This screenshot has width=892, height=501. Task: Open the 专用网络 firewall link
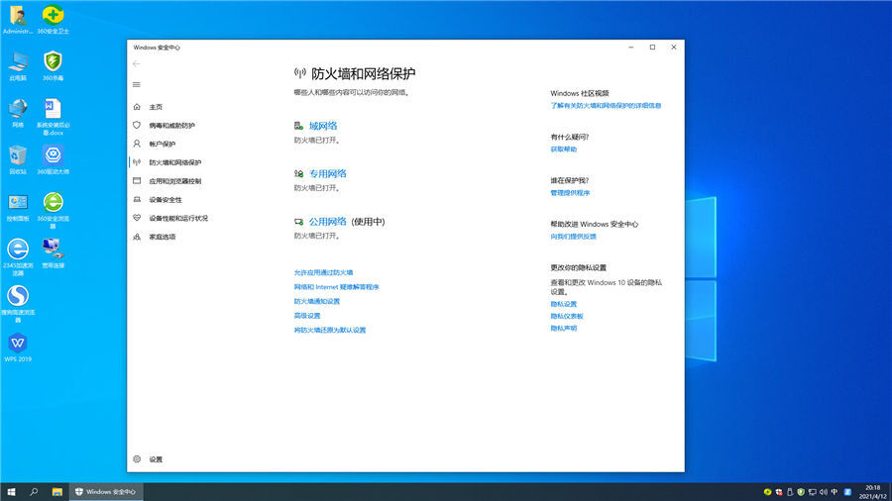(328, 174)
